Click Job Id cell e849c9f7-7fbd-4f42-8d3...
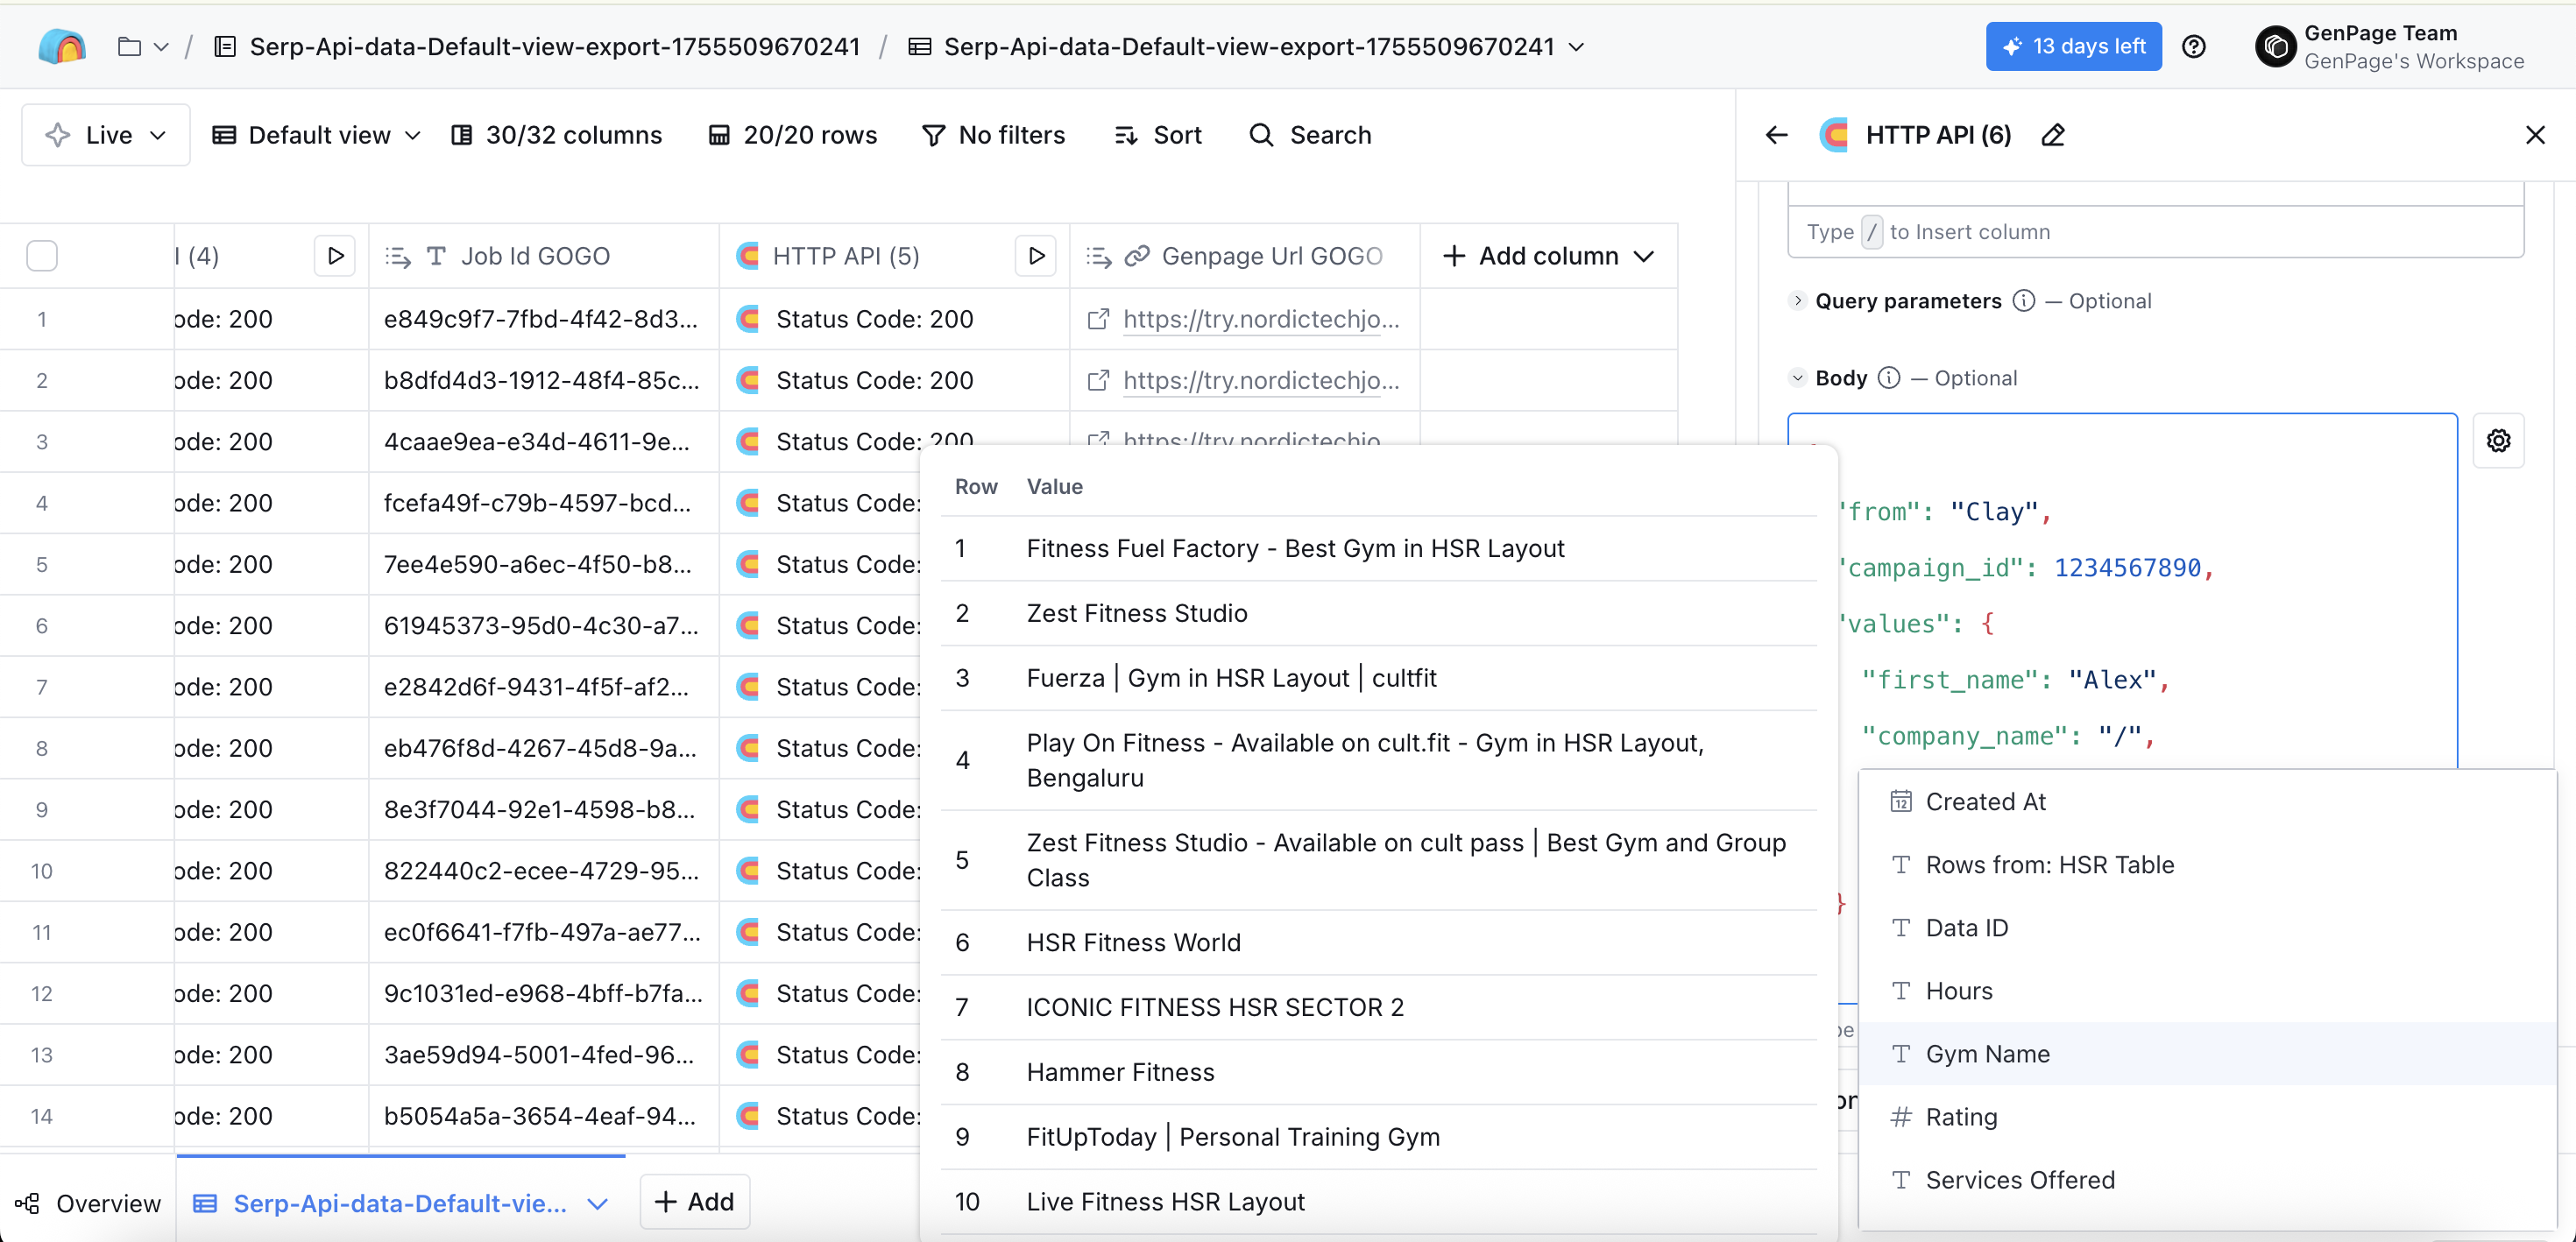This screenshot has width=2576, height=1242. coord(543,319)
